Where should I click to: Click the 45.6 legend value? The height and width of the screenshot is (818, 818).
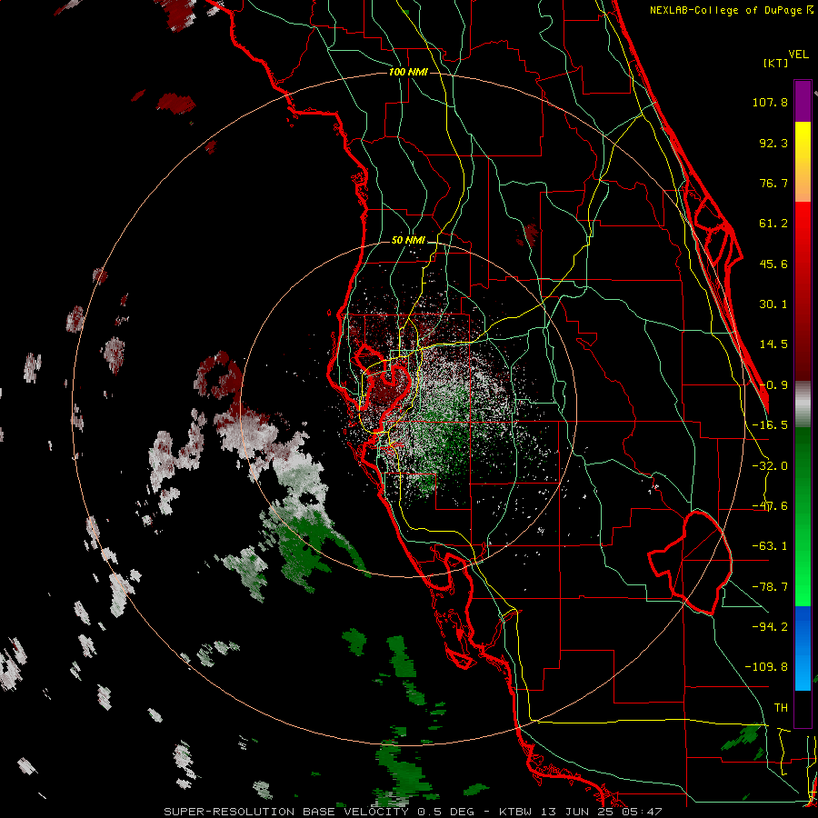773,264
